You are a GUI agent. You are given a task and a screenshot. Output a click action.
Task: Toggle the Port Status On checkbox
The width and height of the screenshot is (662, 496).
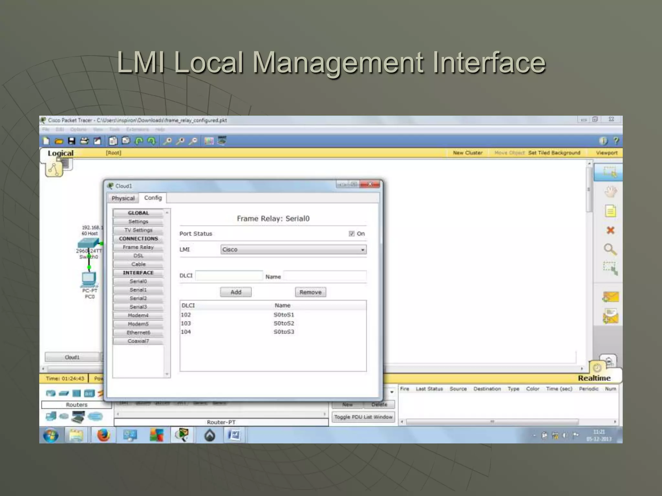point(352,233)
